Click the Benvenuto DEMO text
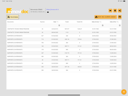 [36, 9]
